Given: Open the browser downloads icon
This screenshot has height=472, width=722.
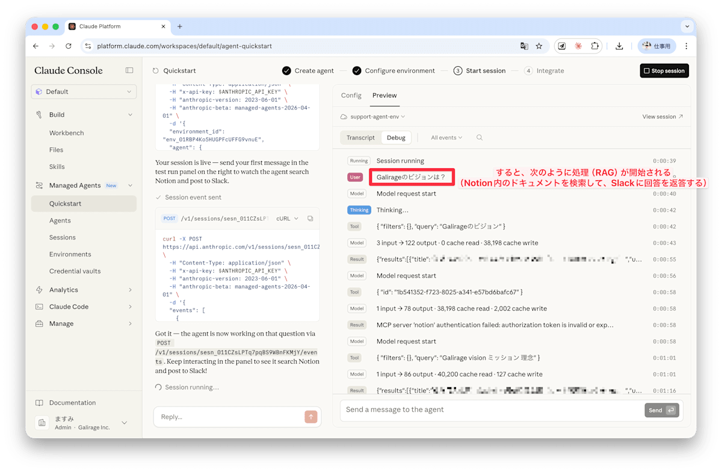Looking at the screenshot, I should (x=619, y=46).
